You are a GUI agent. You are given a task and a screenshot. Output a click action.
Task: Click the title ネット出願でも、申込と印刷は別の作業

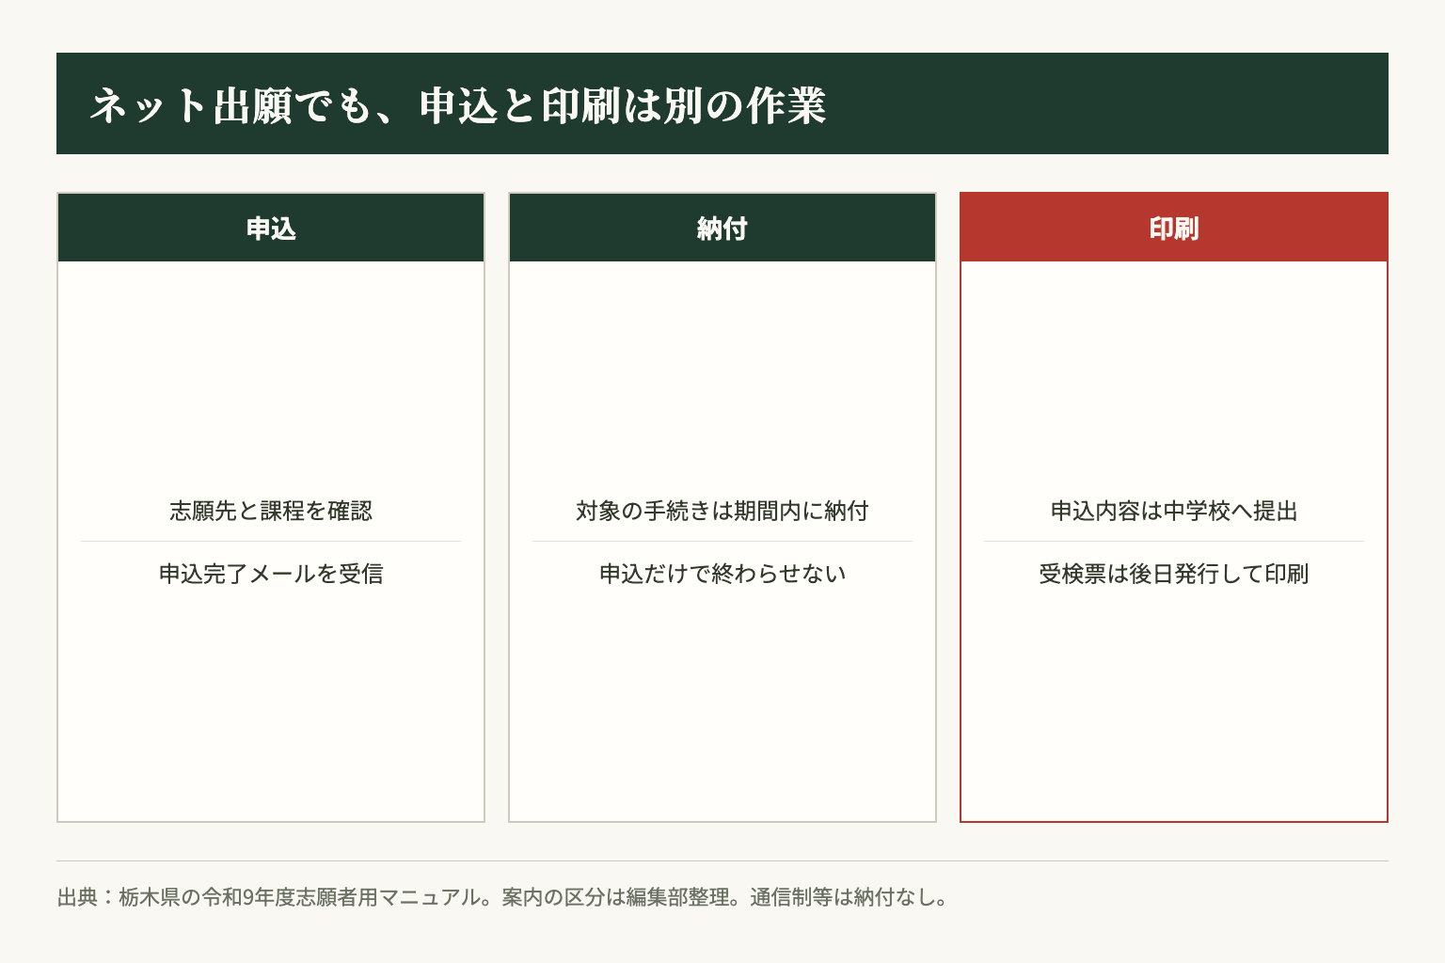458,104
